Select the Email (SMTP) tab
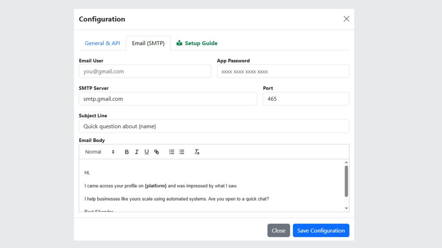442x248 pixels. (x=148, y=43)
